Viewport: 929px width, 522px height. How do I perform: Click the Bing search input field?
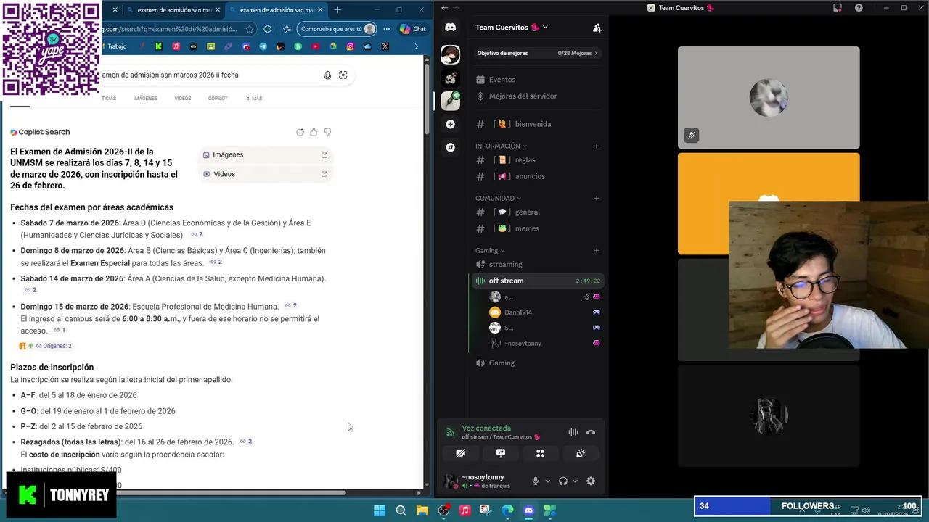pos(209,75)
